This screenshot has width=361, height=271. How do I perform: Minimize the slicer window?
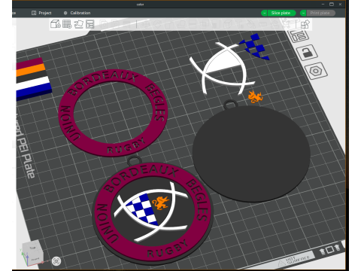[323, 5]
